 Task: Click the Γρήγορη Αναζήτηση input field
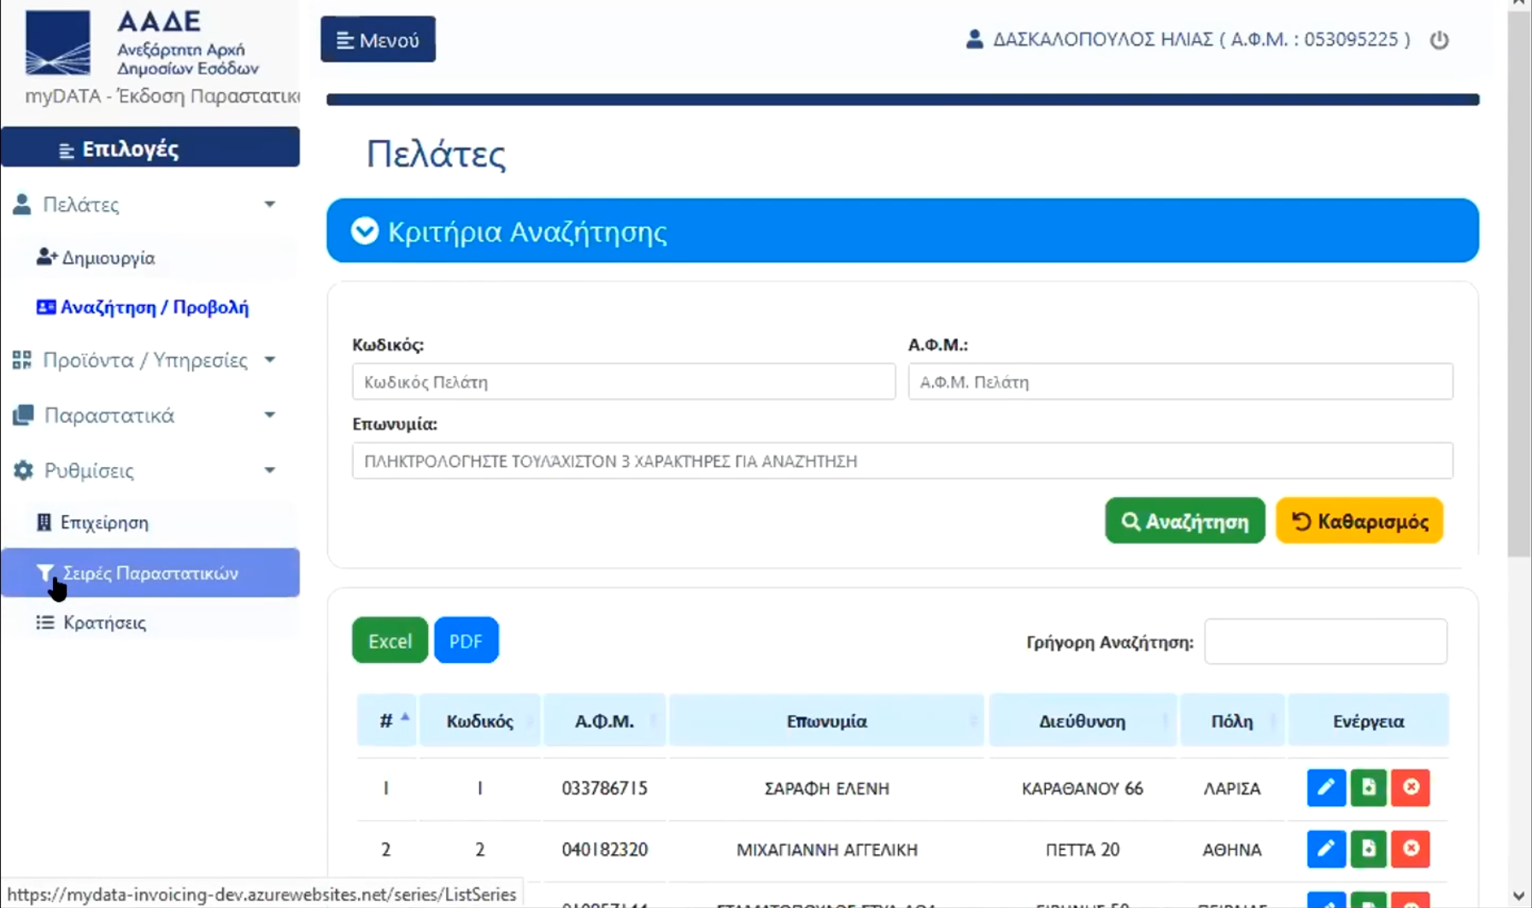click(x=1325, y=641)
